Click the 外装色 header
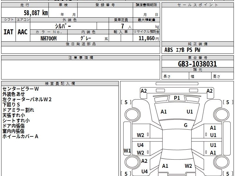This screenshot has width=235, height=176. (x=70, y=20)
